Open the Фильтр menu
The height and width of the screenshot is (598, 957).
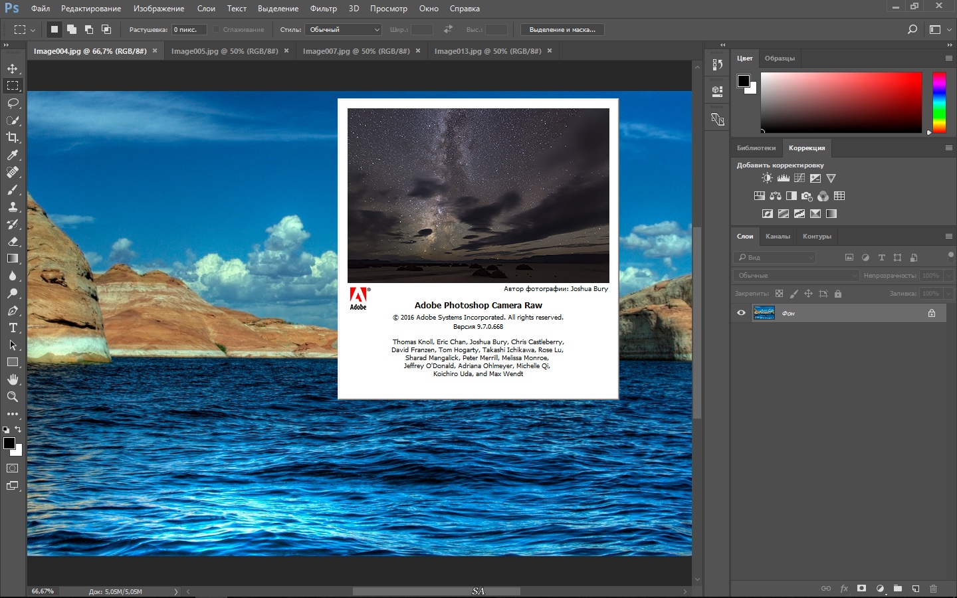click(323, 9)
